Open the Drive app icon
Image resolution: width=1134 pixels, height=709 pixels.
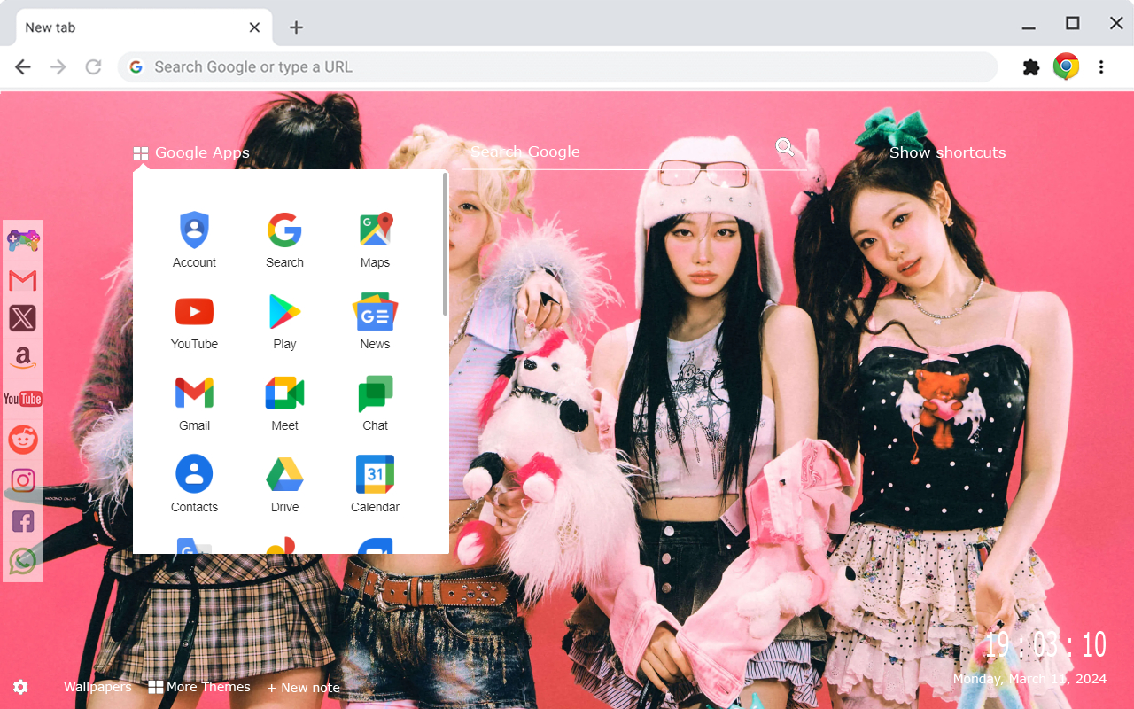click(284, 475)
